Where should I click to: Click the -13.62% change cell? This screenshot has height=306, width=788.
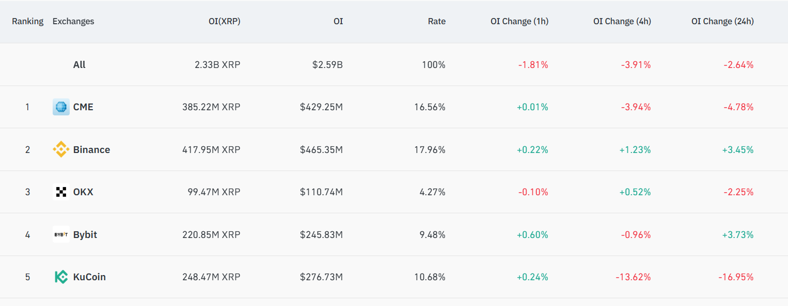coord(633,277)
